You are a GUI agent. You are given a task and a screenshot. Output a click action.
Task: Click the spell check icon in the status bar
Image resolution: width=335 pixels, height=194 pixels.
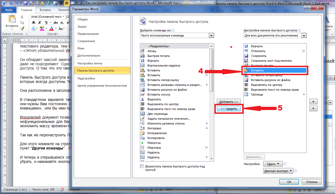coord(62,189)
